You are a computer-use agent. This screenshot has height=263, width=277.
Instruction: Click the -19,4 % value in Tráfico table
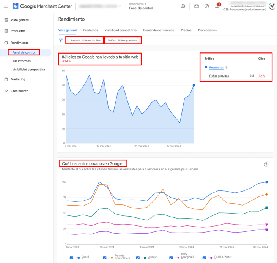261,76
